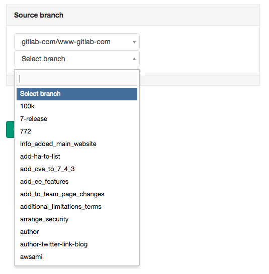The height and width of the screenshot is (274, 269).
Task: Select the 100k branch
Action: pyautogui.click(x=77, y=106)
